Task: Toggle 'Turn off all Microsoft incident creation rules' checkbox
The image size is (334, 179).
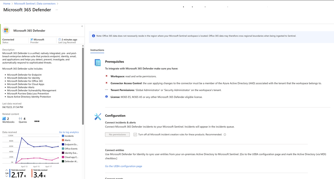Action: coord(135,135)
